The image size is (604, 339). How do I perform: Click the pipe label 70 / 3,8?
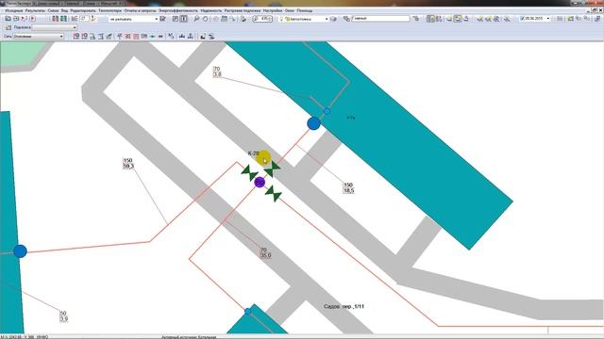tap(217, 72)
